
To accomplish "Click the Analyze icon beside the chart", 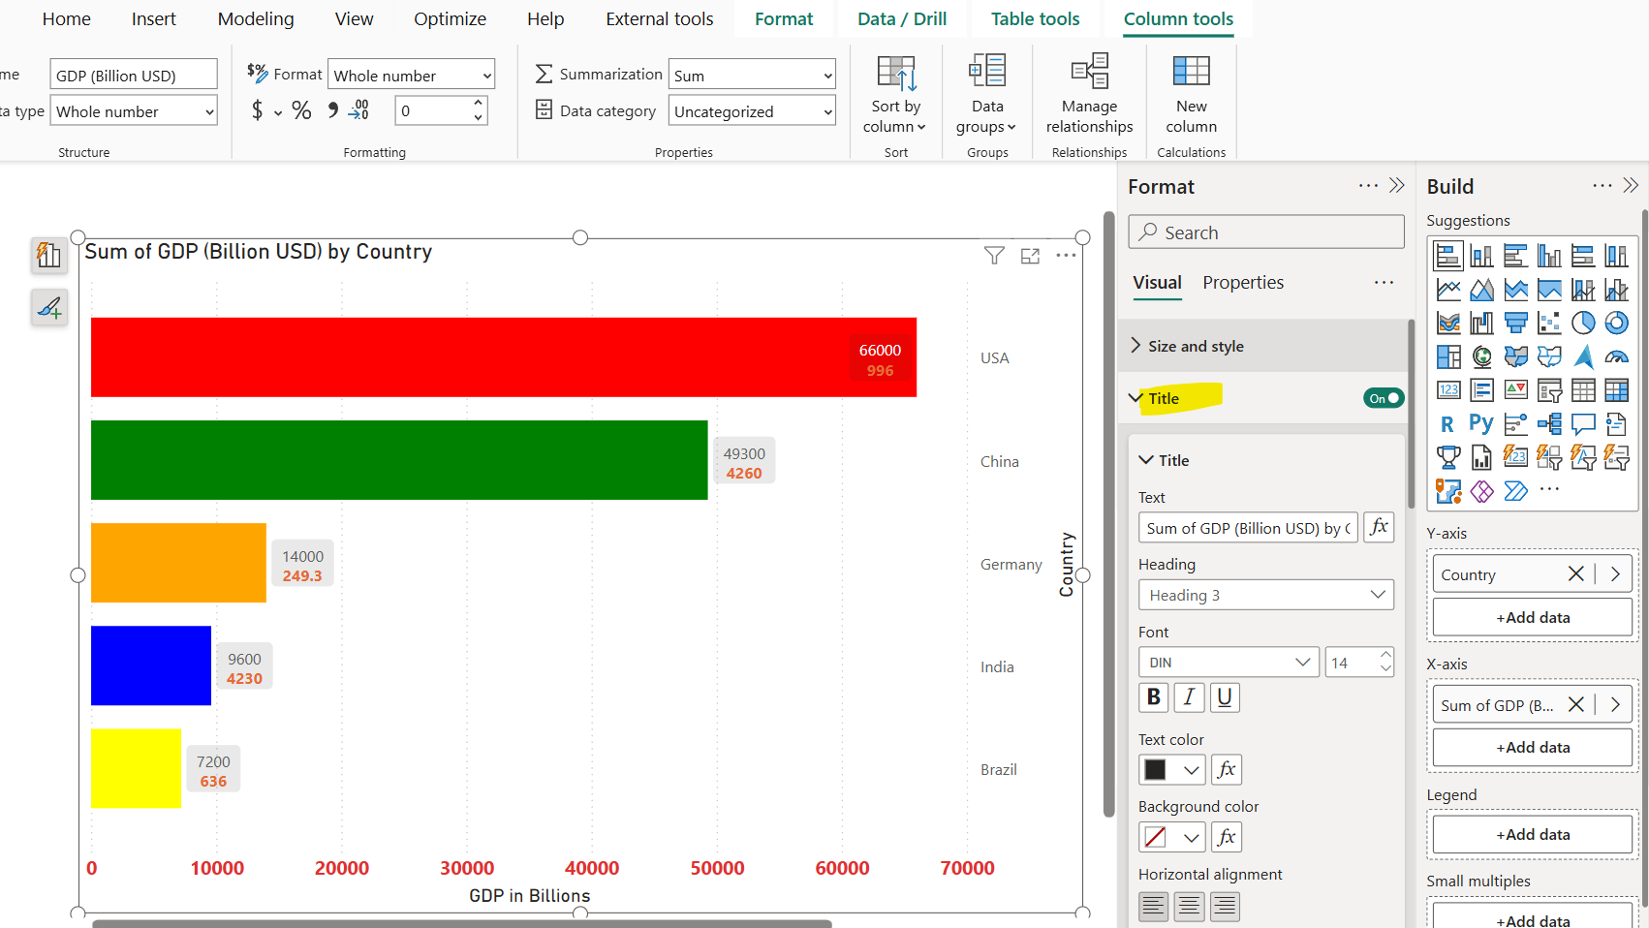I will pyautogui.click(x=49, y=255).
